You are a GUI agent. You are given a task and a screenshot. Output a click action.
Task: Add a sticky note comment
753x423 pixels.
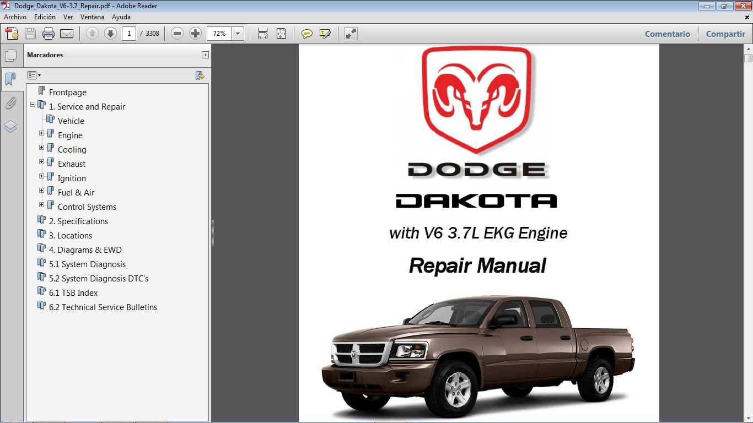click(x=307, y=34)
